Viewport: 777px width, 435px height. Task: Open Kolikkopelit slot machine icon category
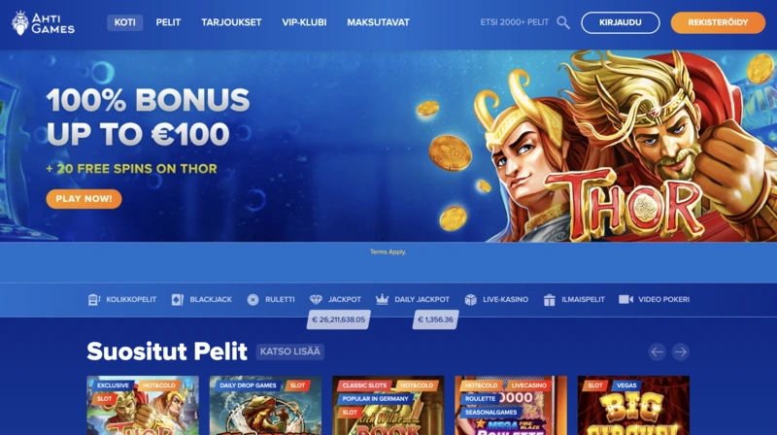tap(93, 299)
